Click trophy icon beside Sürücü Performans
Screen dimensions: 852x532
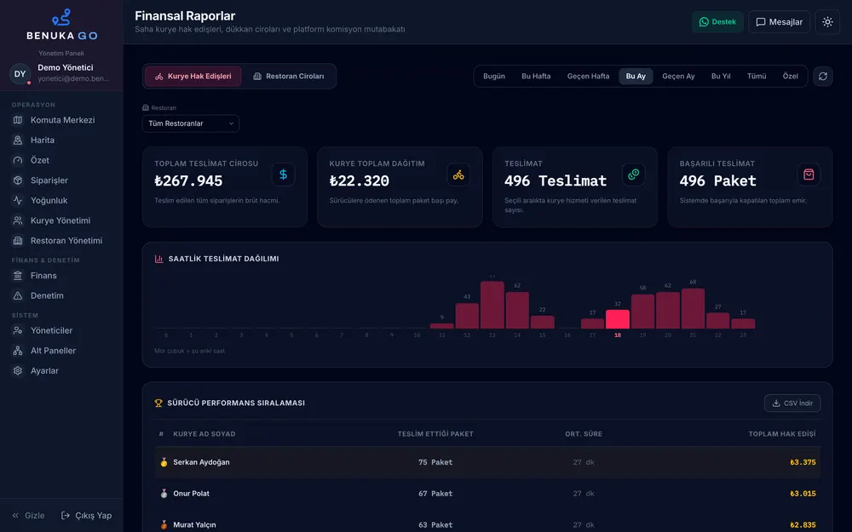coord(158,403)
